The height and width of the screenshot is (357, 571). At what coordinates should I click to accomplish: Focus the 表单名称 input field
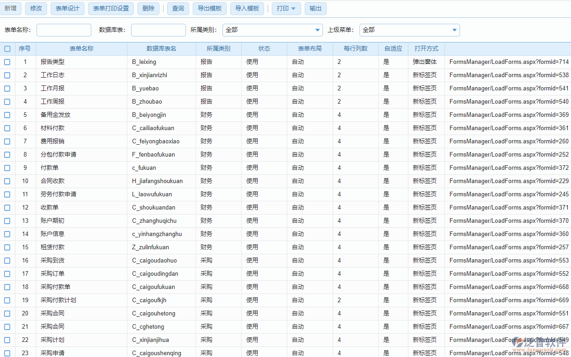[x=64, y=30]
